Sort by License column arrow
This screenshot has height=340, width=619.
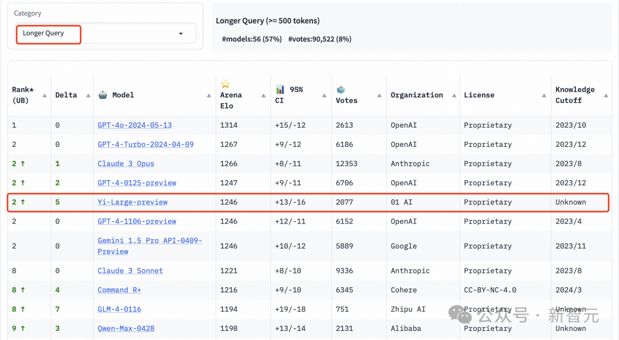tap(544, 96)
